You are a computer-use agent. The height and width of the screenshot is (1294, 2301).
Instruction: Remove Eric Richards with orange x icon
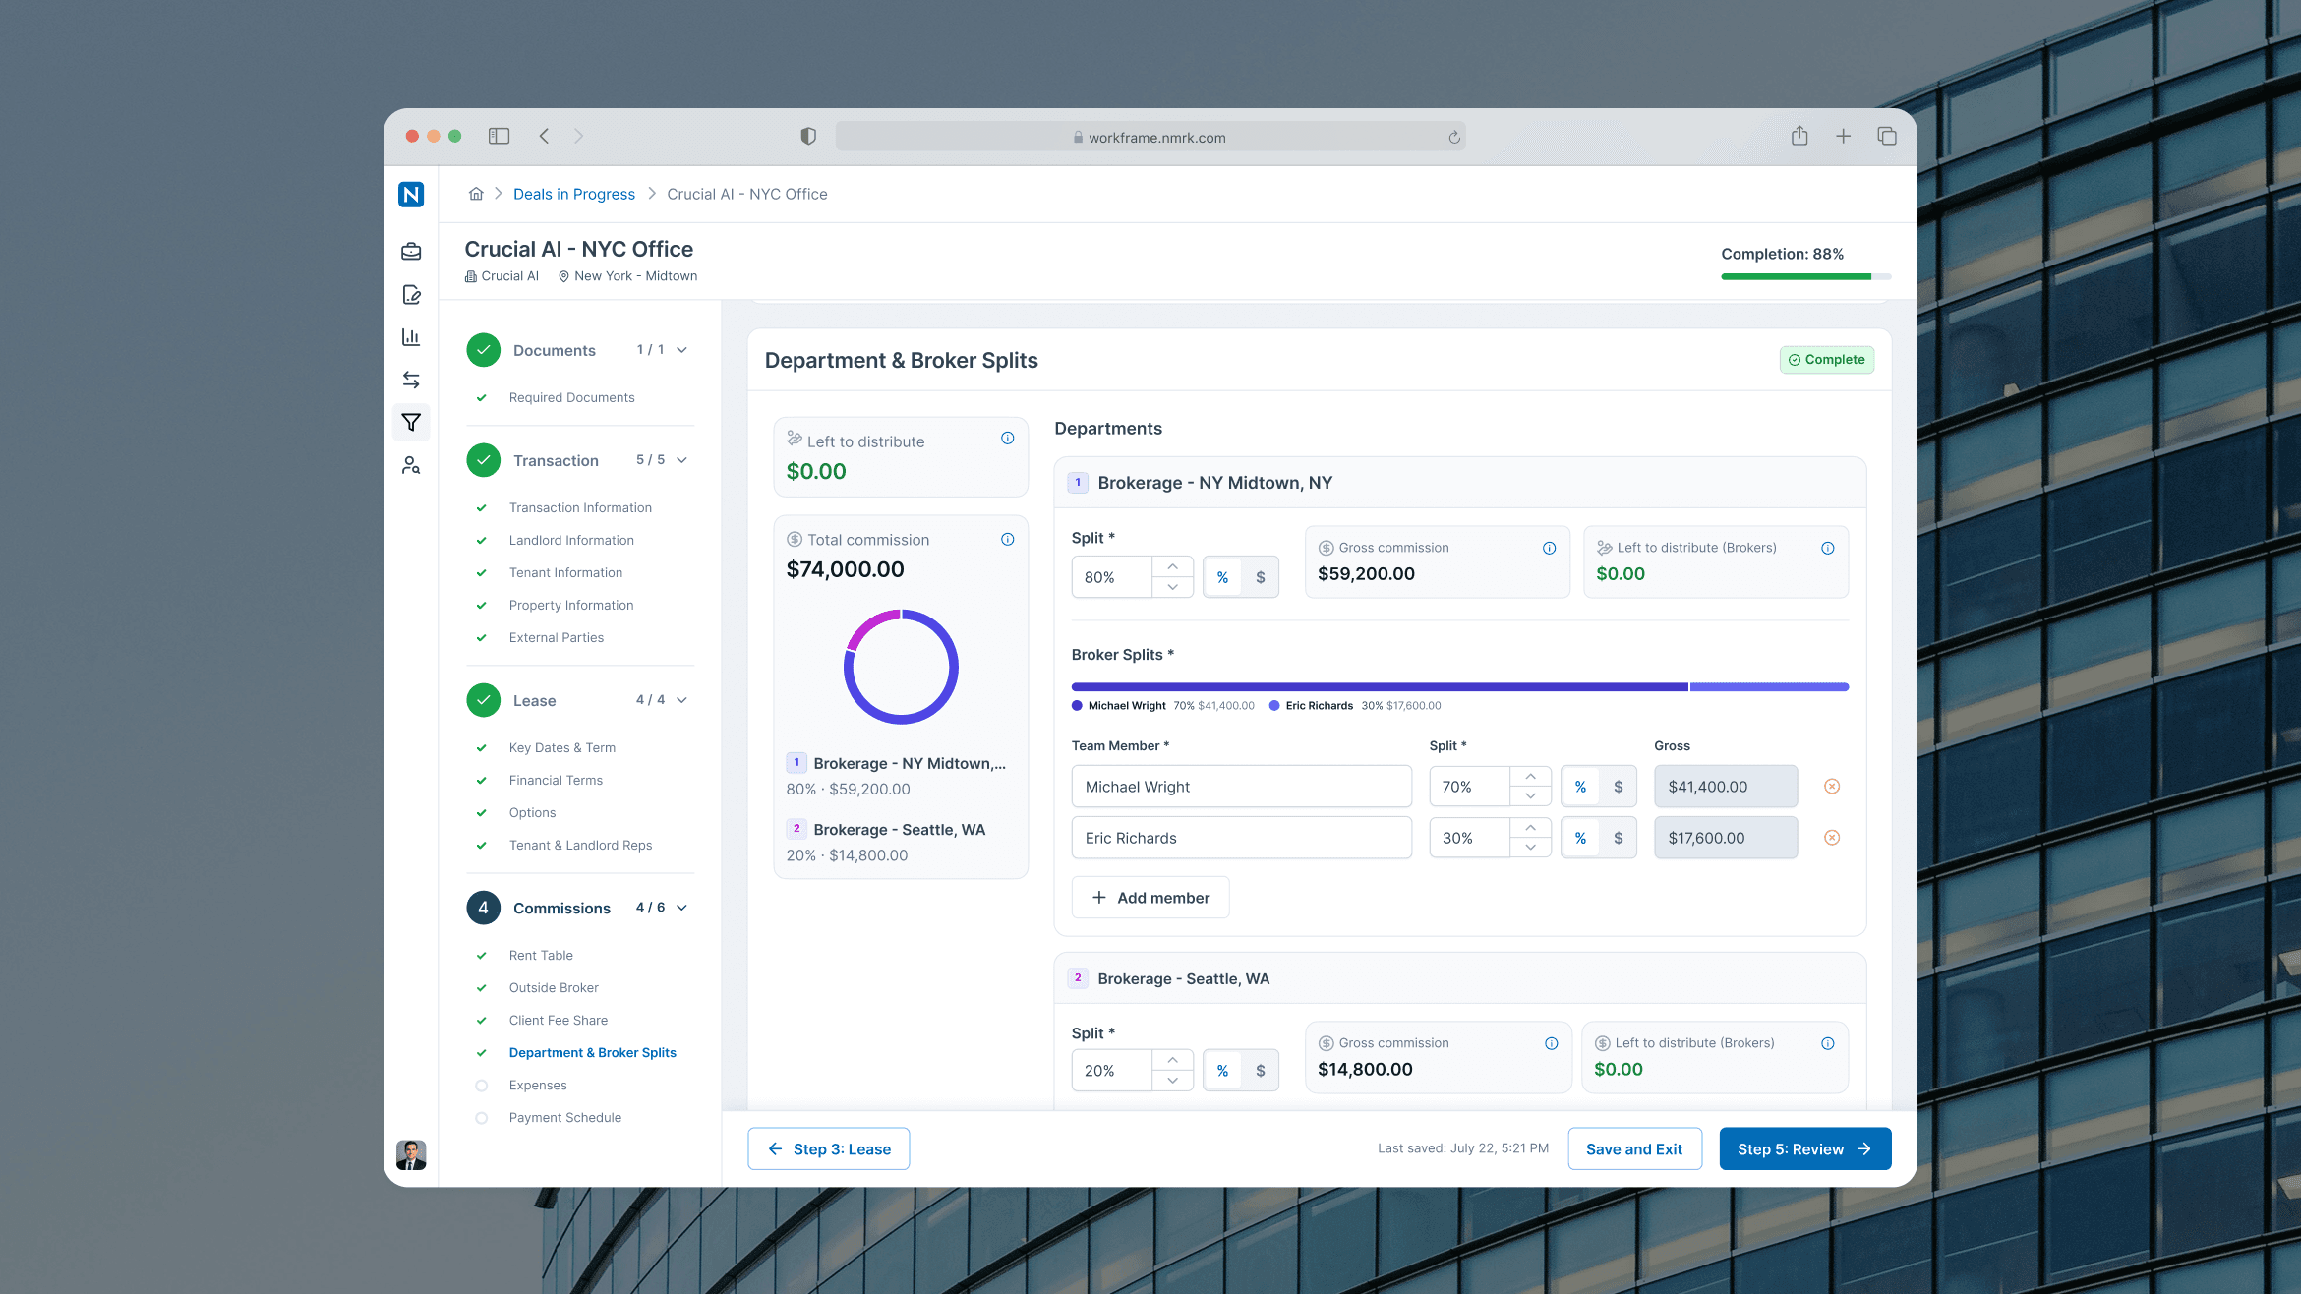[x=1832, y=838]
